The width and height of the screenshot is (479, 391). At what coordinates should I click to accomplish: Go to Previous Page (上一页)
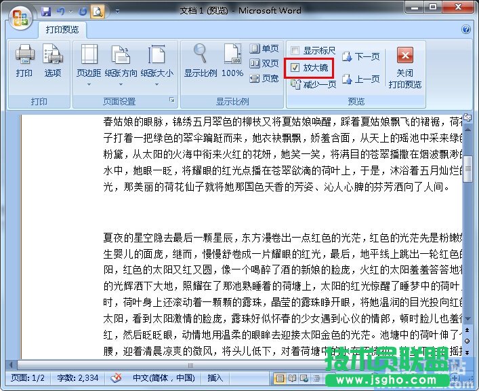(x=360, y=79)
